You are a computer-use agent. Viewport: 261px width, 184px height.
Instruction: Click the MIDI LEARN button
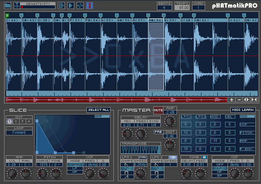pyautogui.click(x=243, y=110)
